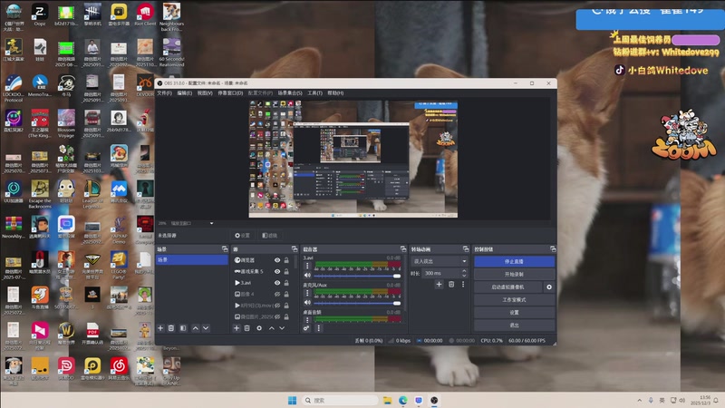Move scene up with arrow in 场景 panel
The height and width of the screenshot is (408, 725).
pos(196,328)
